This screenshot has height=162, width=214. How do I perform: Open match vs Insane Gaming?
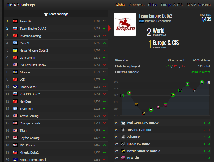click(x=162, y=130)
